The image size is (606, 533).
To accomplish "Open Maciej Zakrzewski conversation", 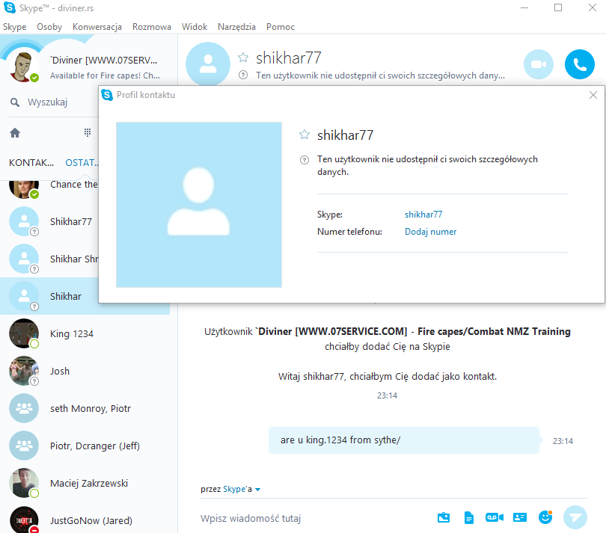I will point(85,483).
